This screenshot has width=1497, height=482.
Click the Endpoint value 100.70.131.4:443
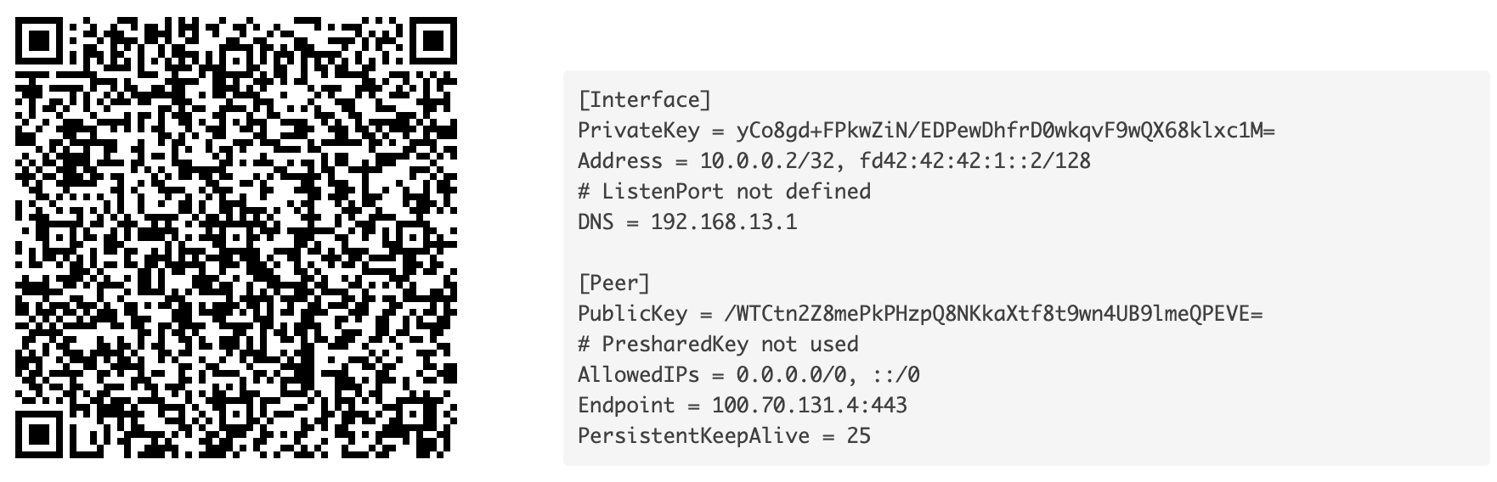810,406
